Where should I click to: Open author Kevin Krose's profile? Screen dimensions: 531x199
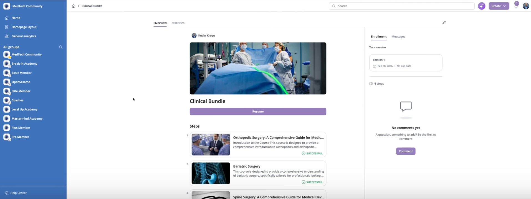206,36
